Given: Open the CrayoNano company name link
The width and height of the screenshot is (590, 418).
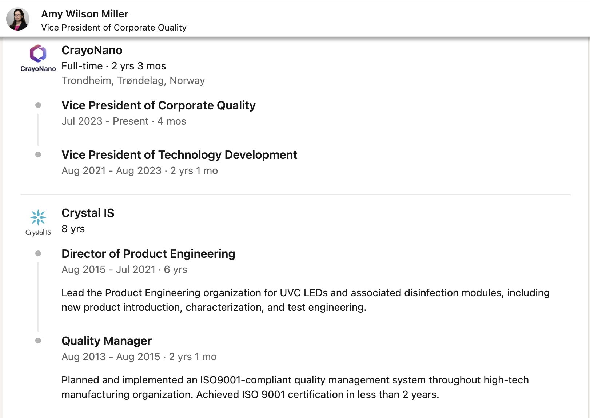Looking at the screenshot, I should pos(92,50).
